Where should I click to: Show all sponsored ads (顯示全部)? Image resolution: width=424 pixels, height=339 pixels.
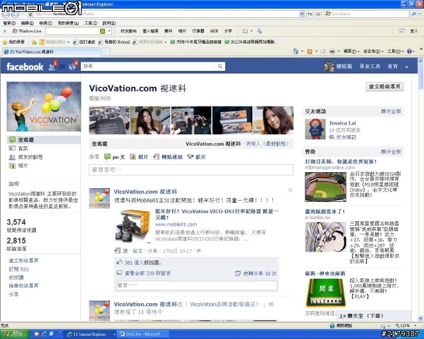pos(391,152)
